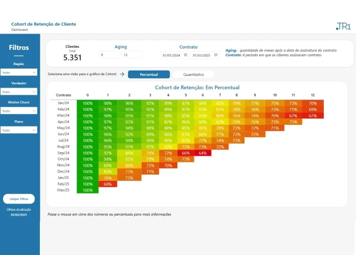
Task: Click the Aging maximum value field
Action: (x=132, y=55)
